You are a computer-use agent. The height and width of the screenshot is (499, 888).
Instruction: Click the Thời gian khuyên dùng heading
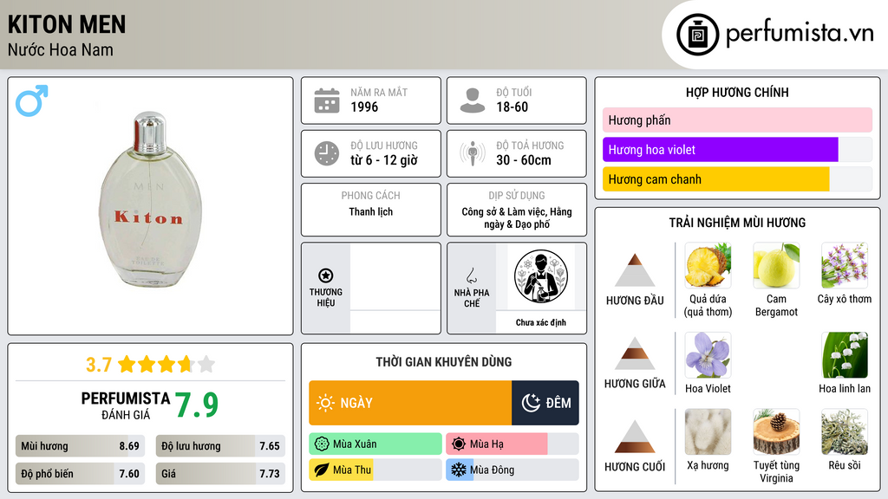pyautogui.click(x=444, y=362)
